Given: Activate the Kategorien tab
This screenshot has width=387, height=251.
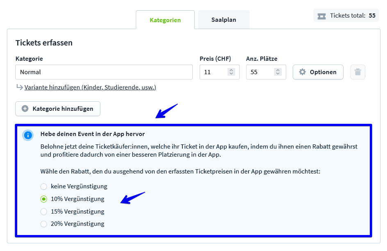Looking at the screenshot, I should tap(165, 19).
